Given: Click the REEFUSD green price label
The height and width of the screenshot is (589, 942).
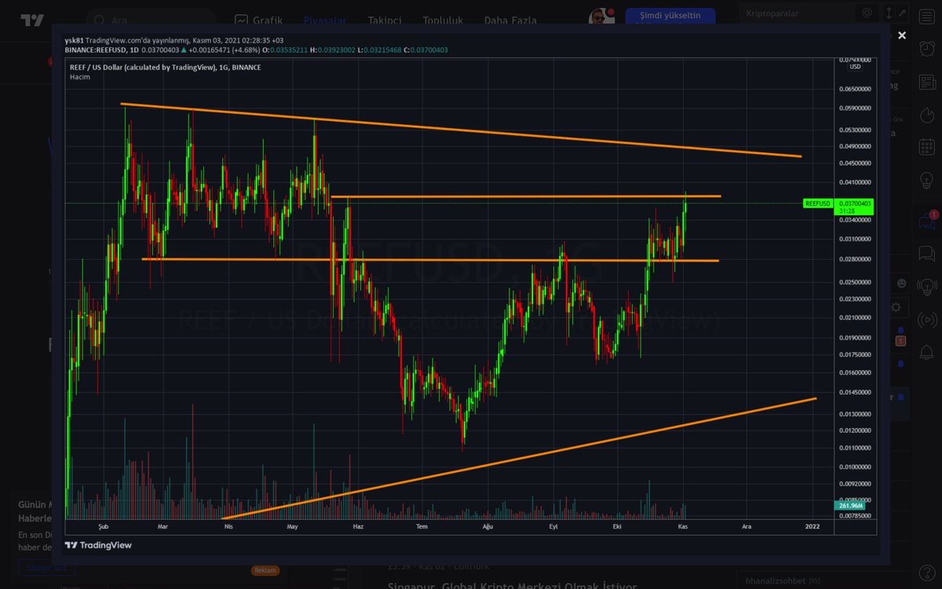Looking at the screenshot, I should [x=817, y=203].
